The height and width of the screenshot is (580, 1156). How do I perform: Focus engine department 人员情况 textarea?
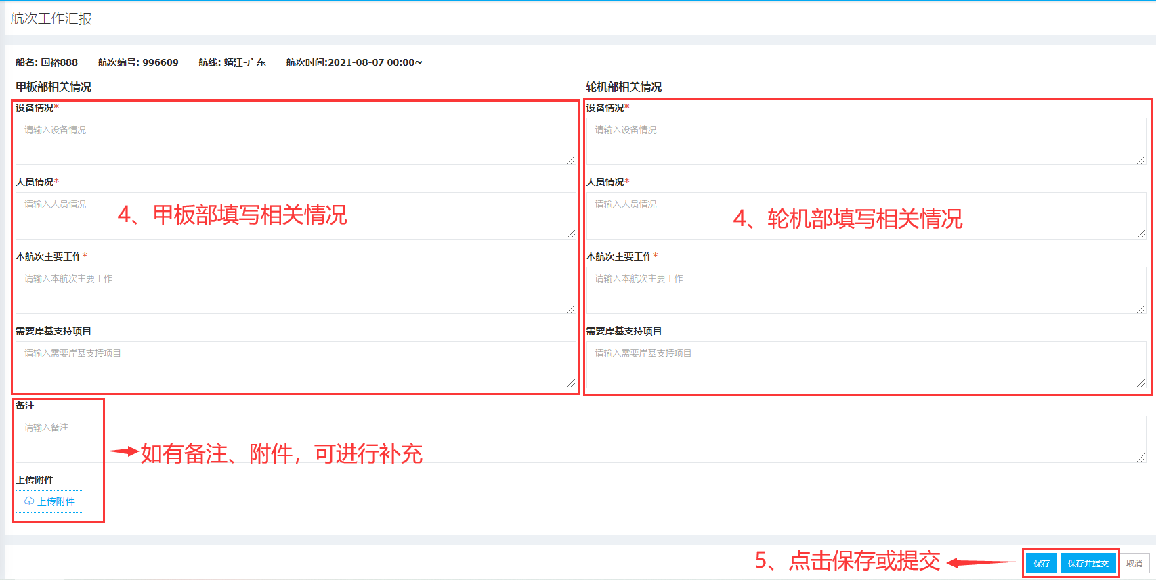866,216
